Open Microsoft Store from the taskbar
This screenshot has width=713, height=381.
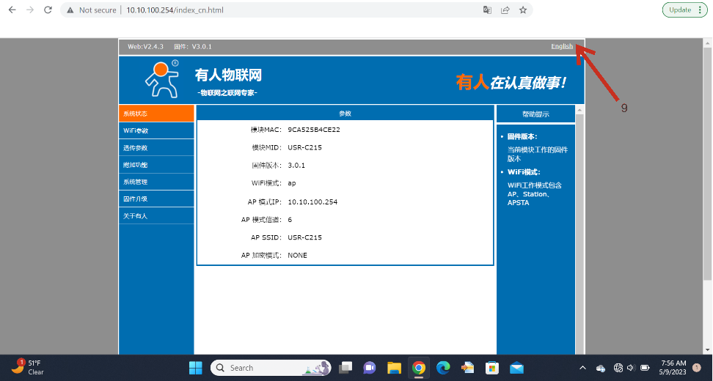pyautogui.click(x=492, y=368)
